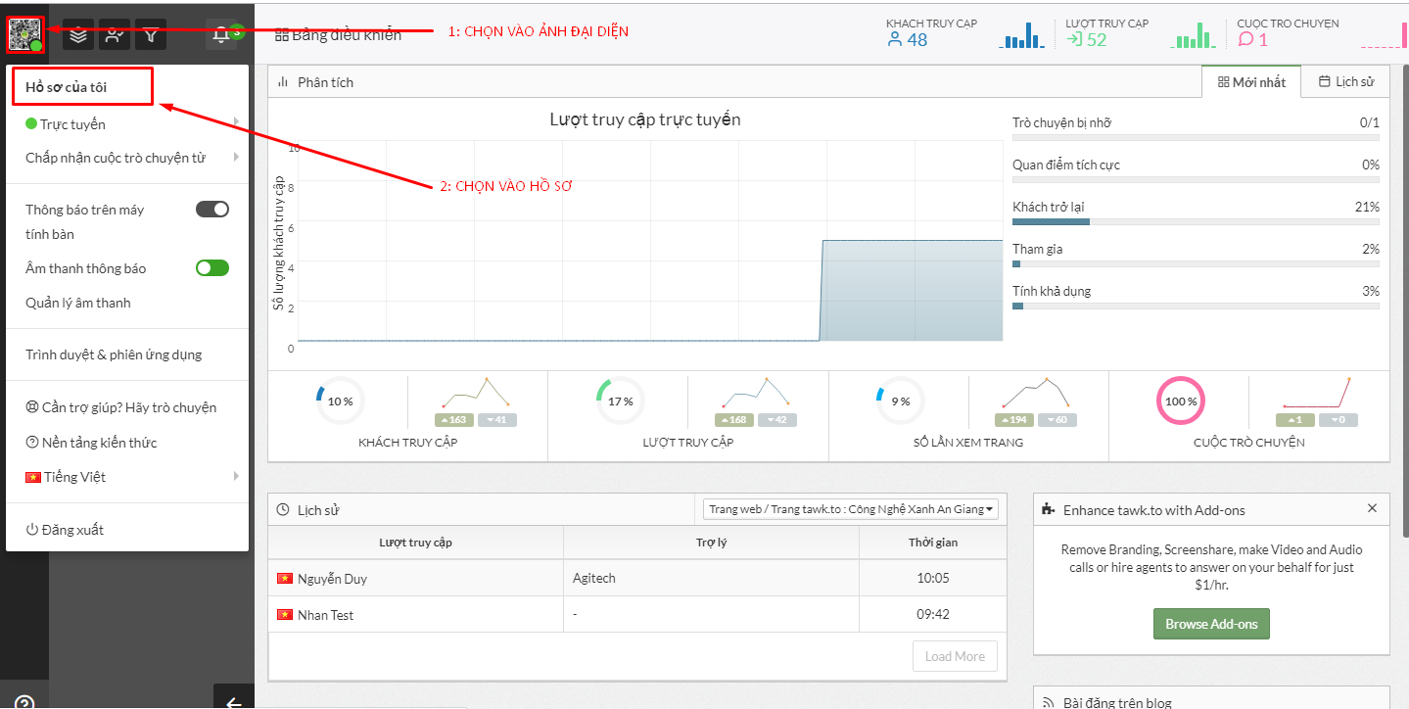Click the Load More button
Image resolution: width=1409 pixels, height=709 pixels.
click(x=955, y=656)
